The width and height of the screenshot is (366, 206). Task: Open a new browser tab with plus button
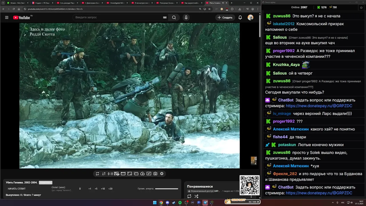pos(232,3)
